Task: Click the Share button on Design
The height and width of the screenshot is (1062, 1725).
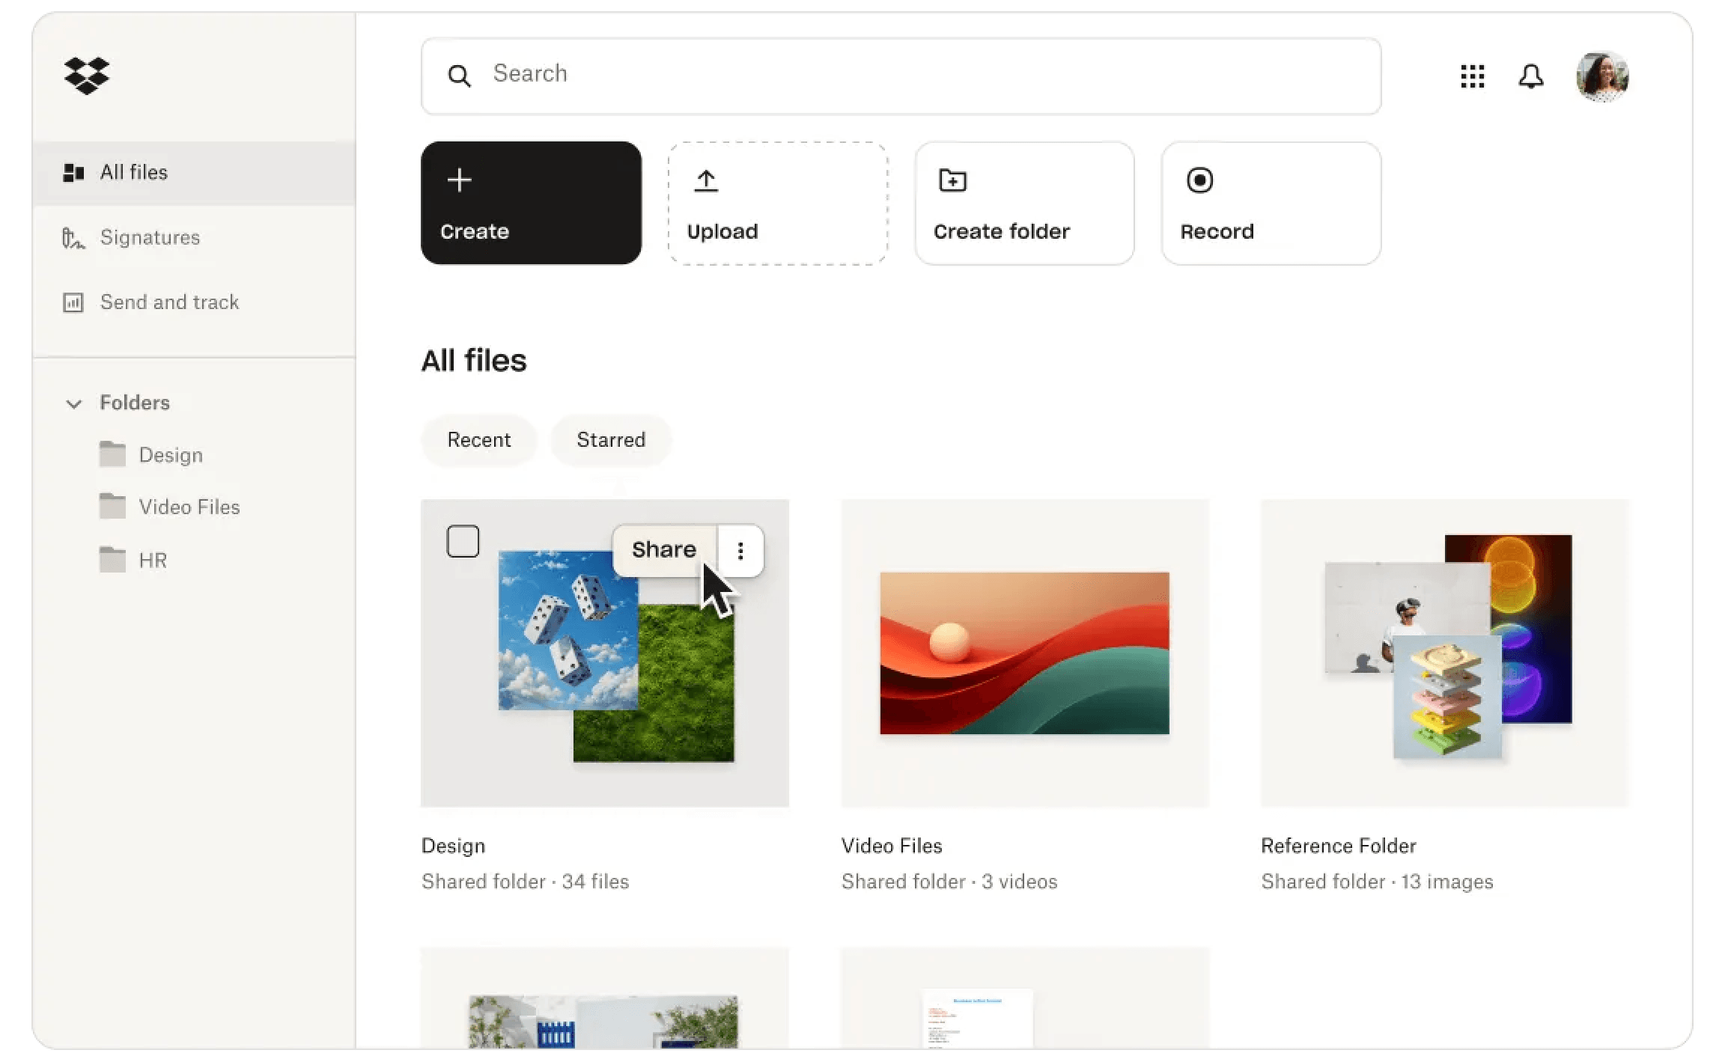Action: (x=663, y=549)
